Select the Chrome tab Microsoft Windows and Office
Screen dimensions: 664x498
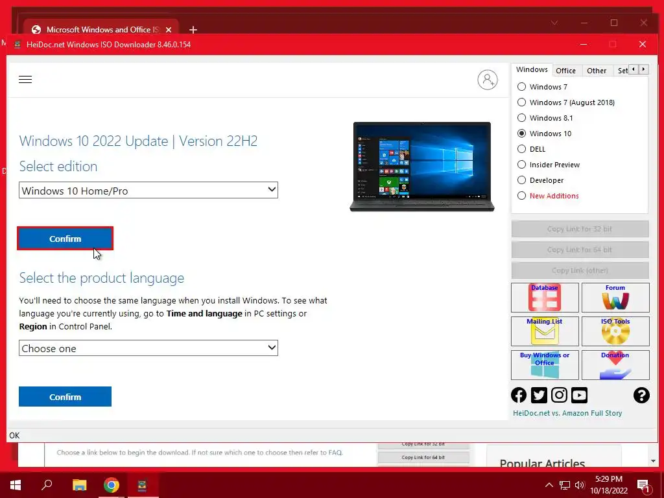pos(102,30)
